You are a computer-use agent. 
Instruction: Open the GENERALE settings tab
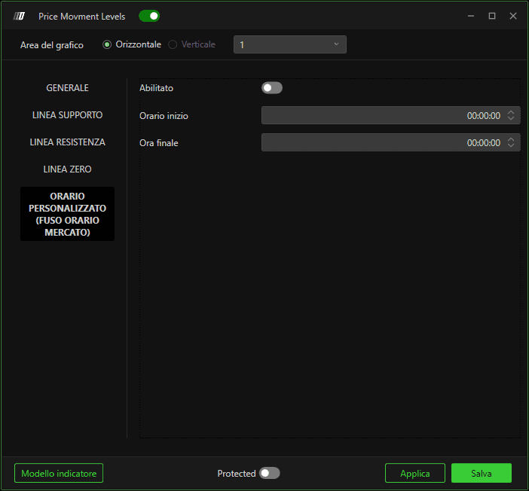point(68,88)
